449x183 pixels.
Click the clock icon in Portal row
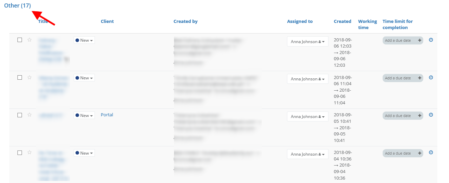(431, 115)
